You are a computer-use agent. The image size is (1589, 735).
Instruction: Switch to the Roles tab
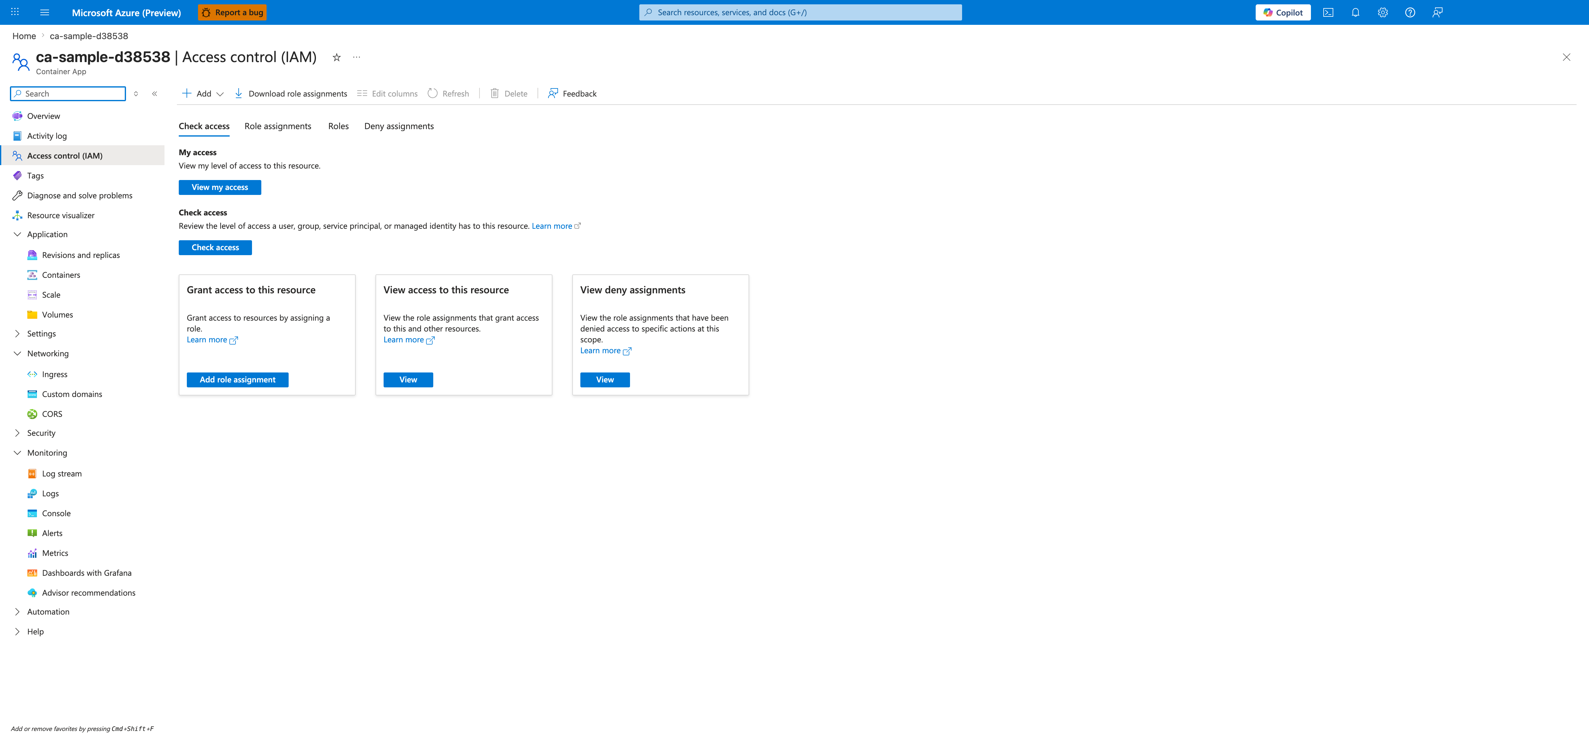pyautogui.click(x=338, y=127)
